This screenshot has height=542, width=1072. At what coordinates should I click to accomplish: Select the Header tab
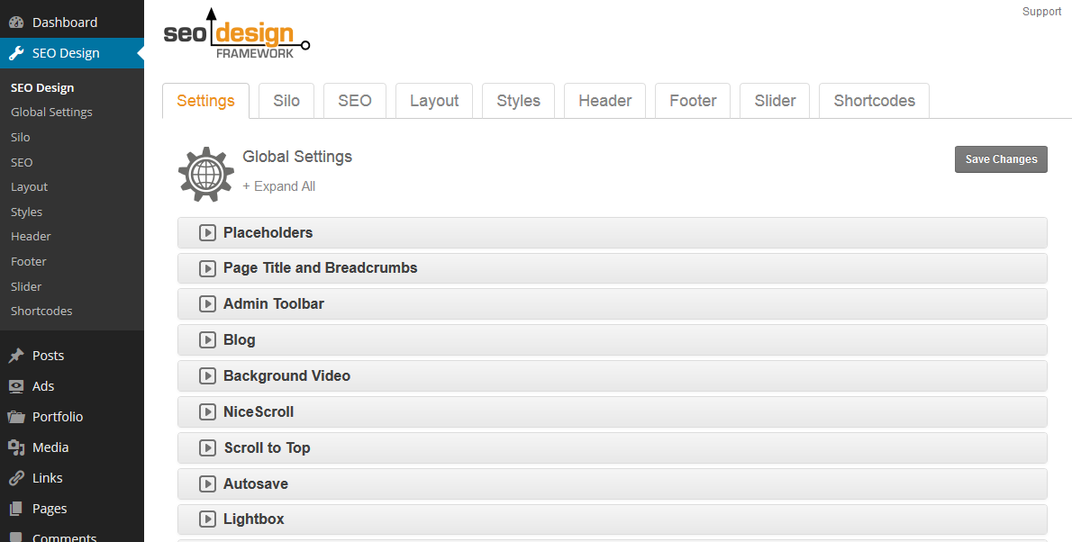pyautogui.click(x=605, y=101)
